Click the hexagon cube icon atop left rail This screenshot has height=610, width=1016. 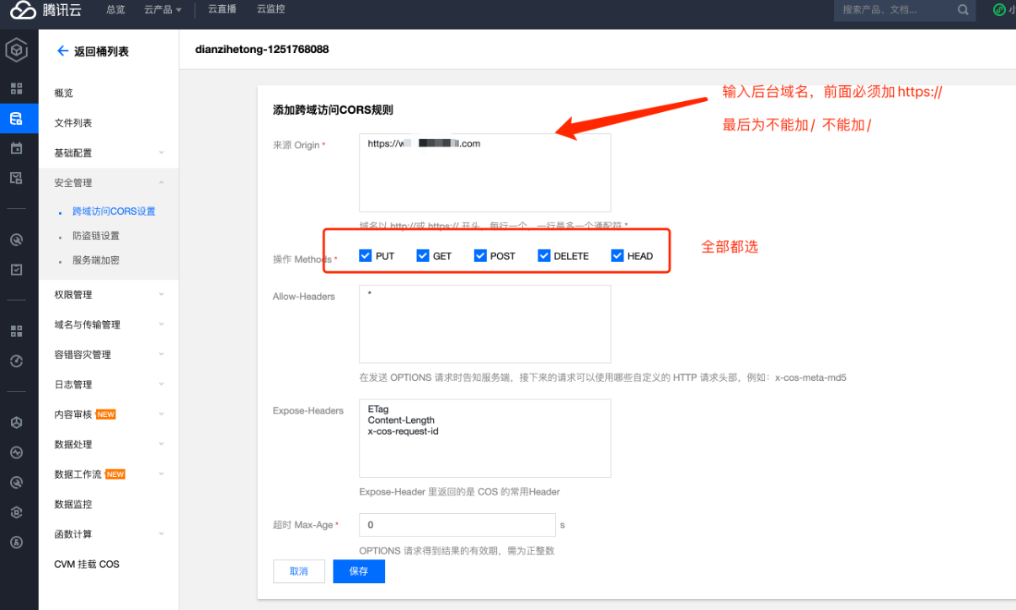coord(16,51)
